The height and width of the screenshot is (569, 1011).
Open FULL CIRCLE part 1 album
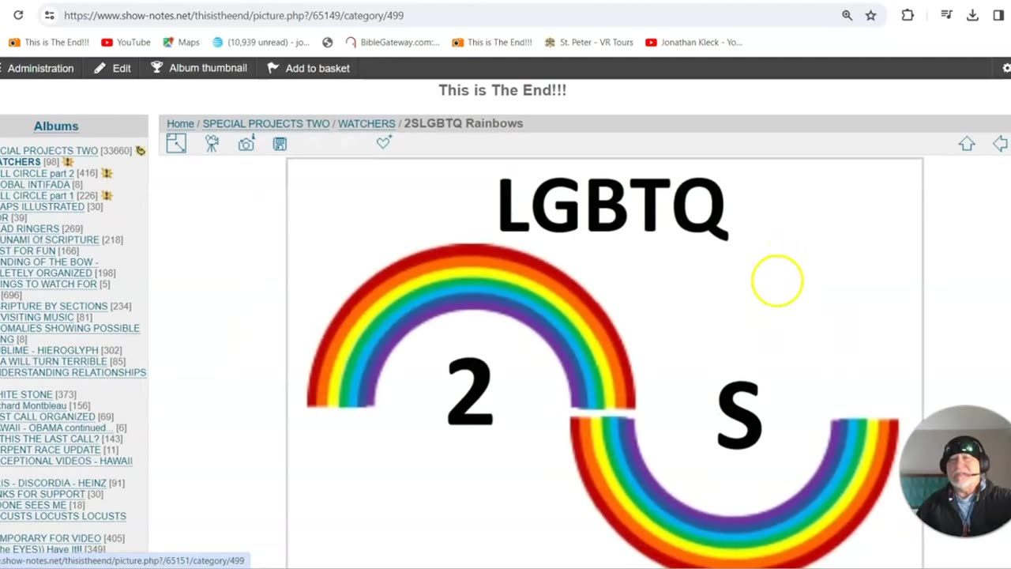click(x=37, y=195)
